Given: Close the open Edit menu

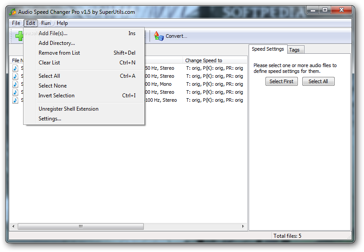Looking at the screenshot, I should point(31,23).
